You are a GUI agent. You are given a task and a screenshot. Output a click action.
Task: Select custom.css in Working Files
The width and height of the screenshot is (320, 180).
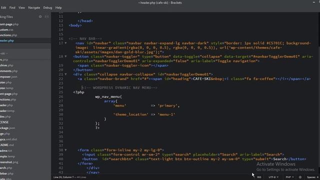click(6, 30)
